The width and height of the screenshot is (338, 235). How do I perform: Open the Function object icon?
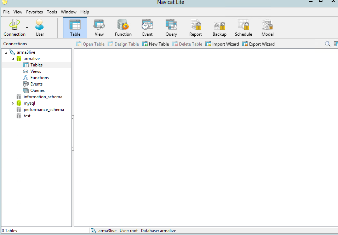click(x=123, y=28)
